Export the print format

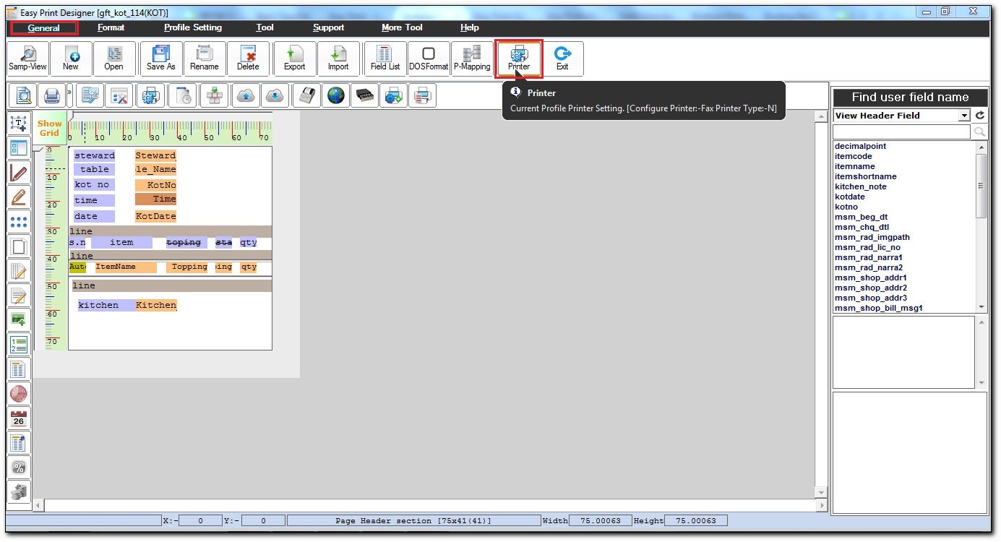295,59
